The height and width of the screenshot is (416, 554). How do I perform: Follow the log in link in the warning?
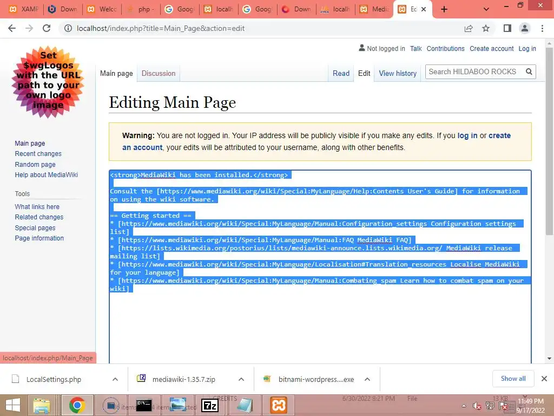[467, 135]
